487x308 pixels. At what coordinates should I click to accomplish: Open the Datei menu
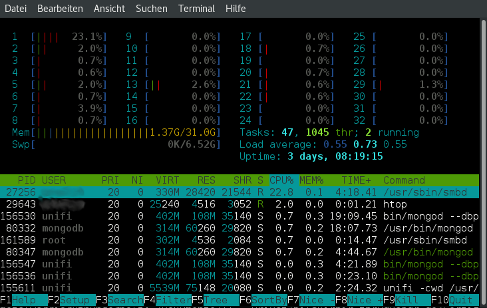pyautogui.click(x=15, y=9)
